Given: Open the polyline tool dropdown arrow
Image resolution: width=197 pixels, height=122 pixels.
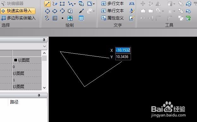Looking at the screenshot, I should [x=75, y=4].
